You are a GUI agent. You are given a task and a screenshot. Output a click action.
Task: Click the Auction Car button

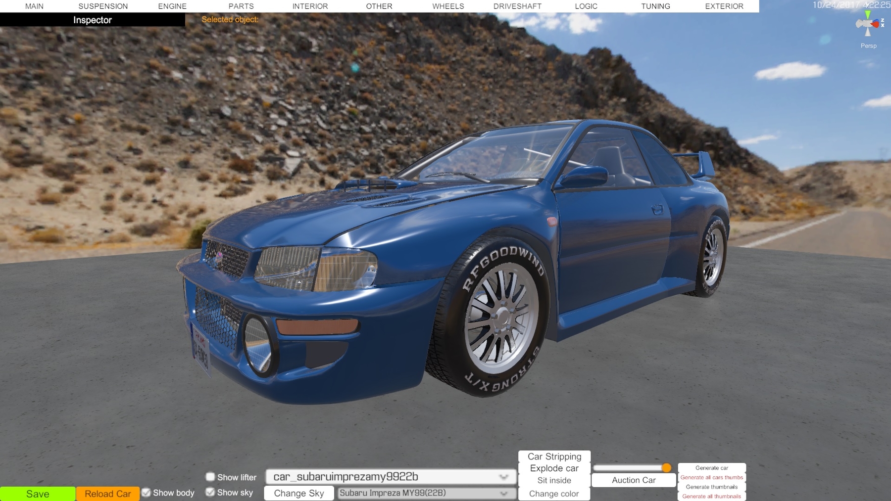pyautogui.click(x=634, y=480)
